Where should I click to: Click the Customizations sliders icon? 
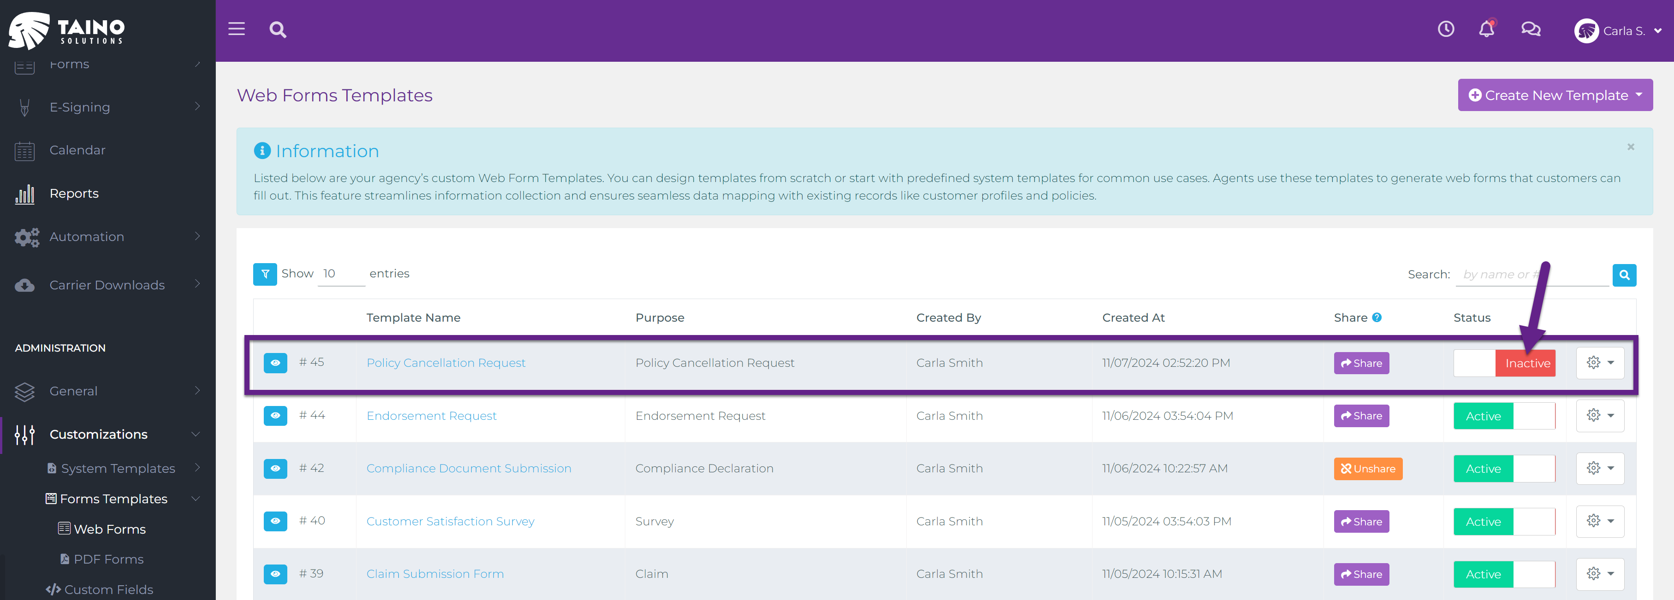point(25,435)
